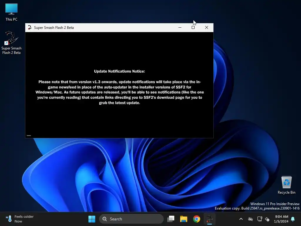301x226 pixels.
Task: Launch File Explorer from the taskbar
Action: (183, 219)
